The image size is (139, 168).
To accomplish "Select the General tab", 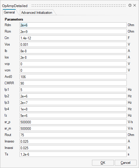I will click(x=9, y=12).
